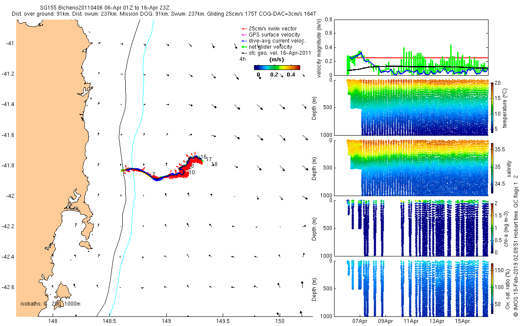Screen dimensions: 522x326
Task: Click the "Depth (m)" label of the chl-a panel
Action: 315,229
